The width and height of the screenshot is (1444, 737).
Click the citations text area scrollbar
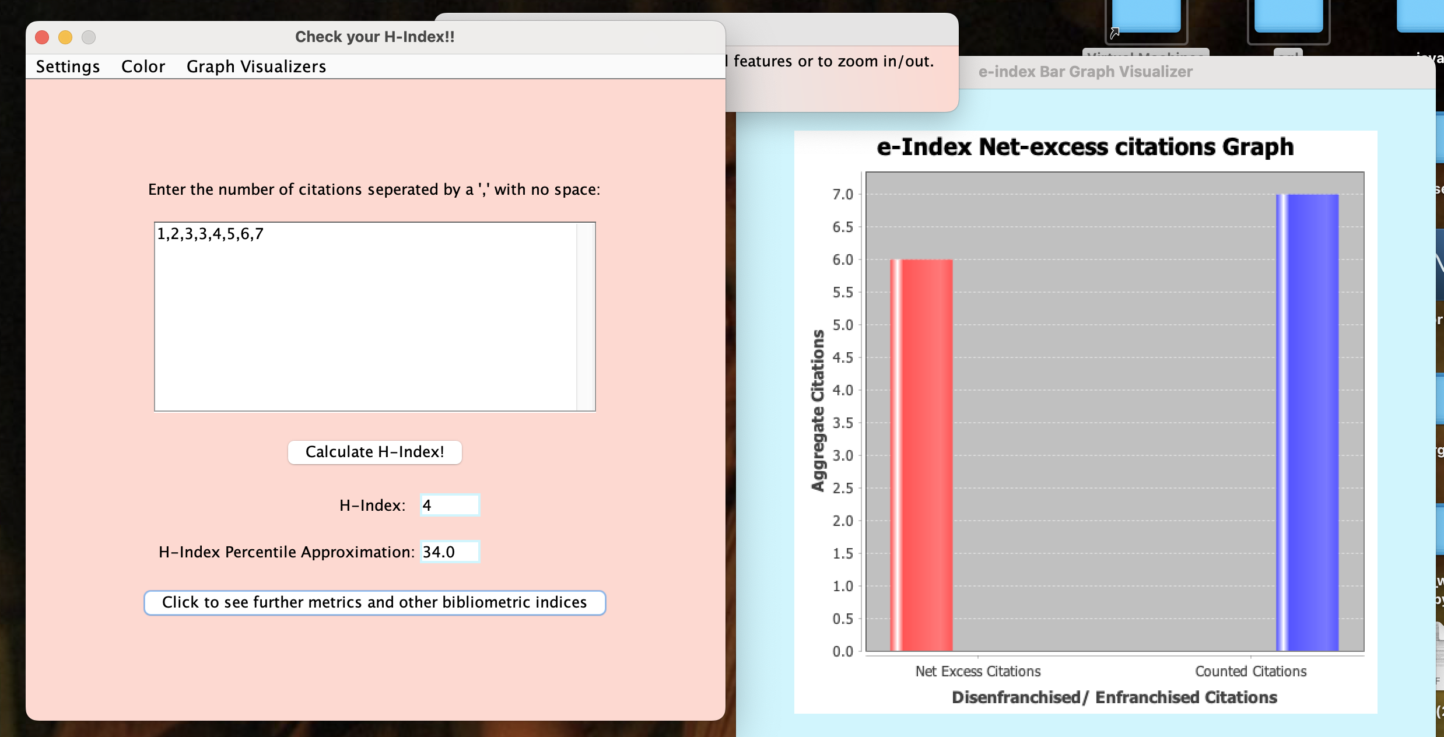(585, 316)
